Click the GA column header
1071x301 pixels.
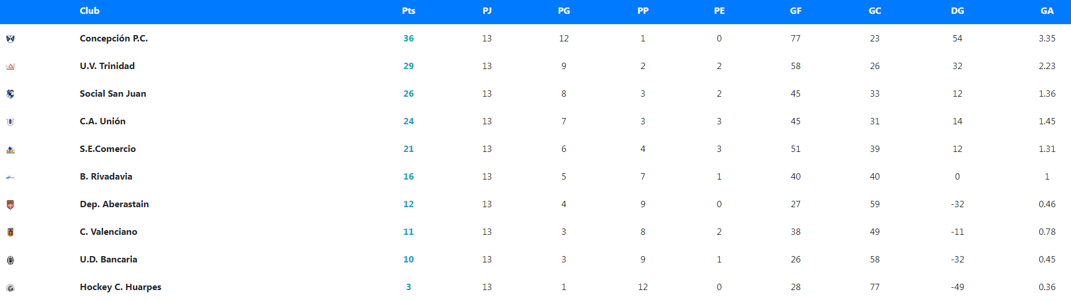1047,11
